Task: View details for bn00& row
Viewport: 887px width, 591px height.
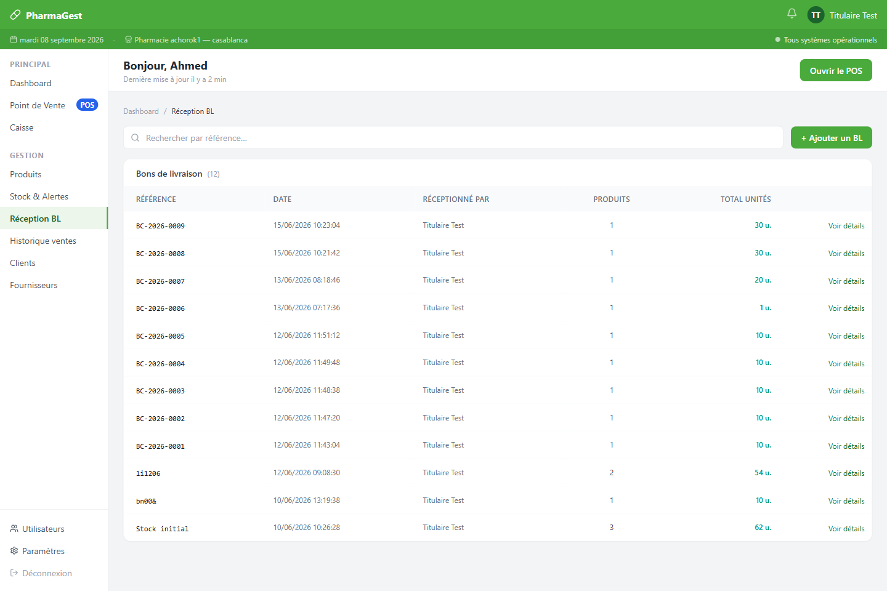Action: [846, 501]
